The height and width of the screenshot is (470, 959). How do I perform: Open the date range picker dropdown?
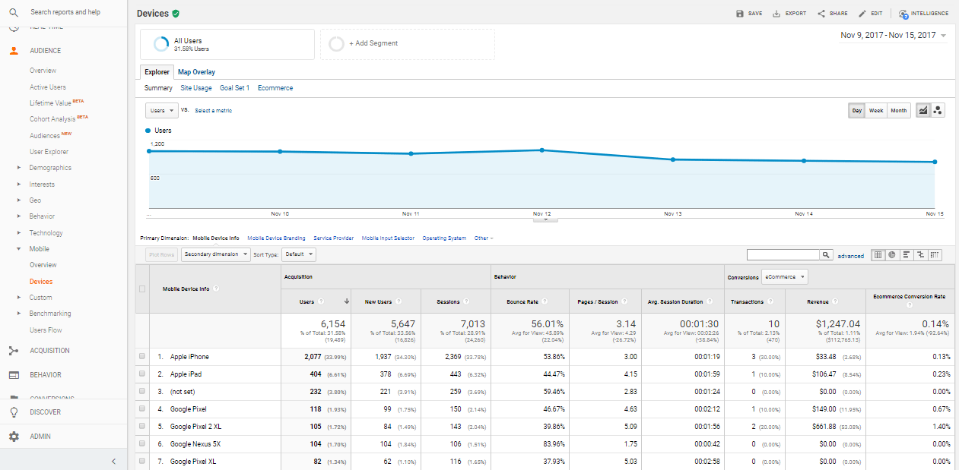click(894, 36)
